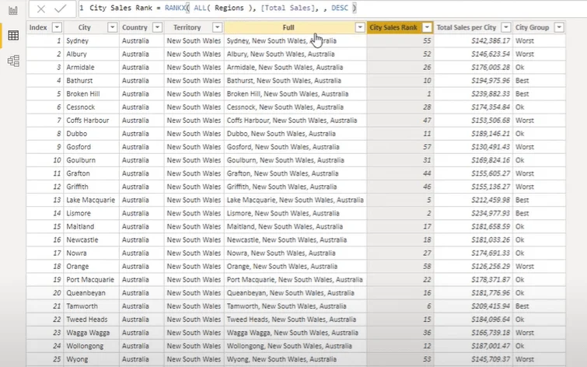Open Full column filter dropdown
587x367 pixels.
[360, 27]
